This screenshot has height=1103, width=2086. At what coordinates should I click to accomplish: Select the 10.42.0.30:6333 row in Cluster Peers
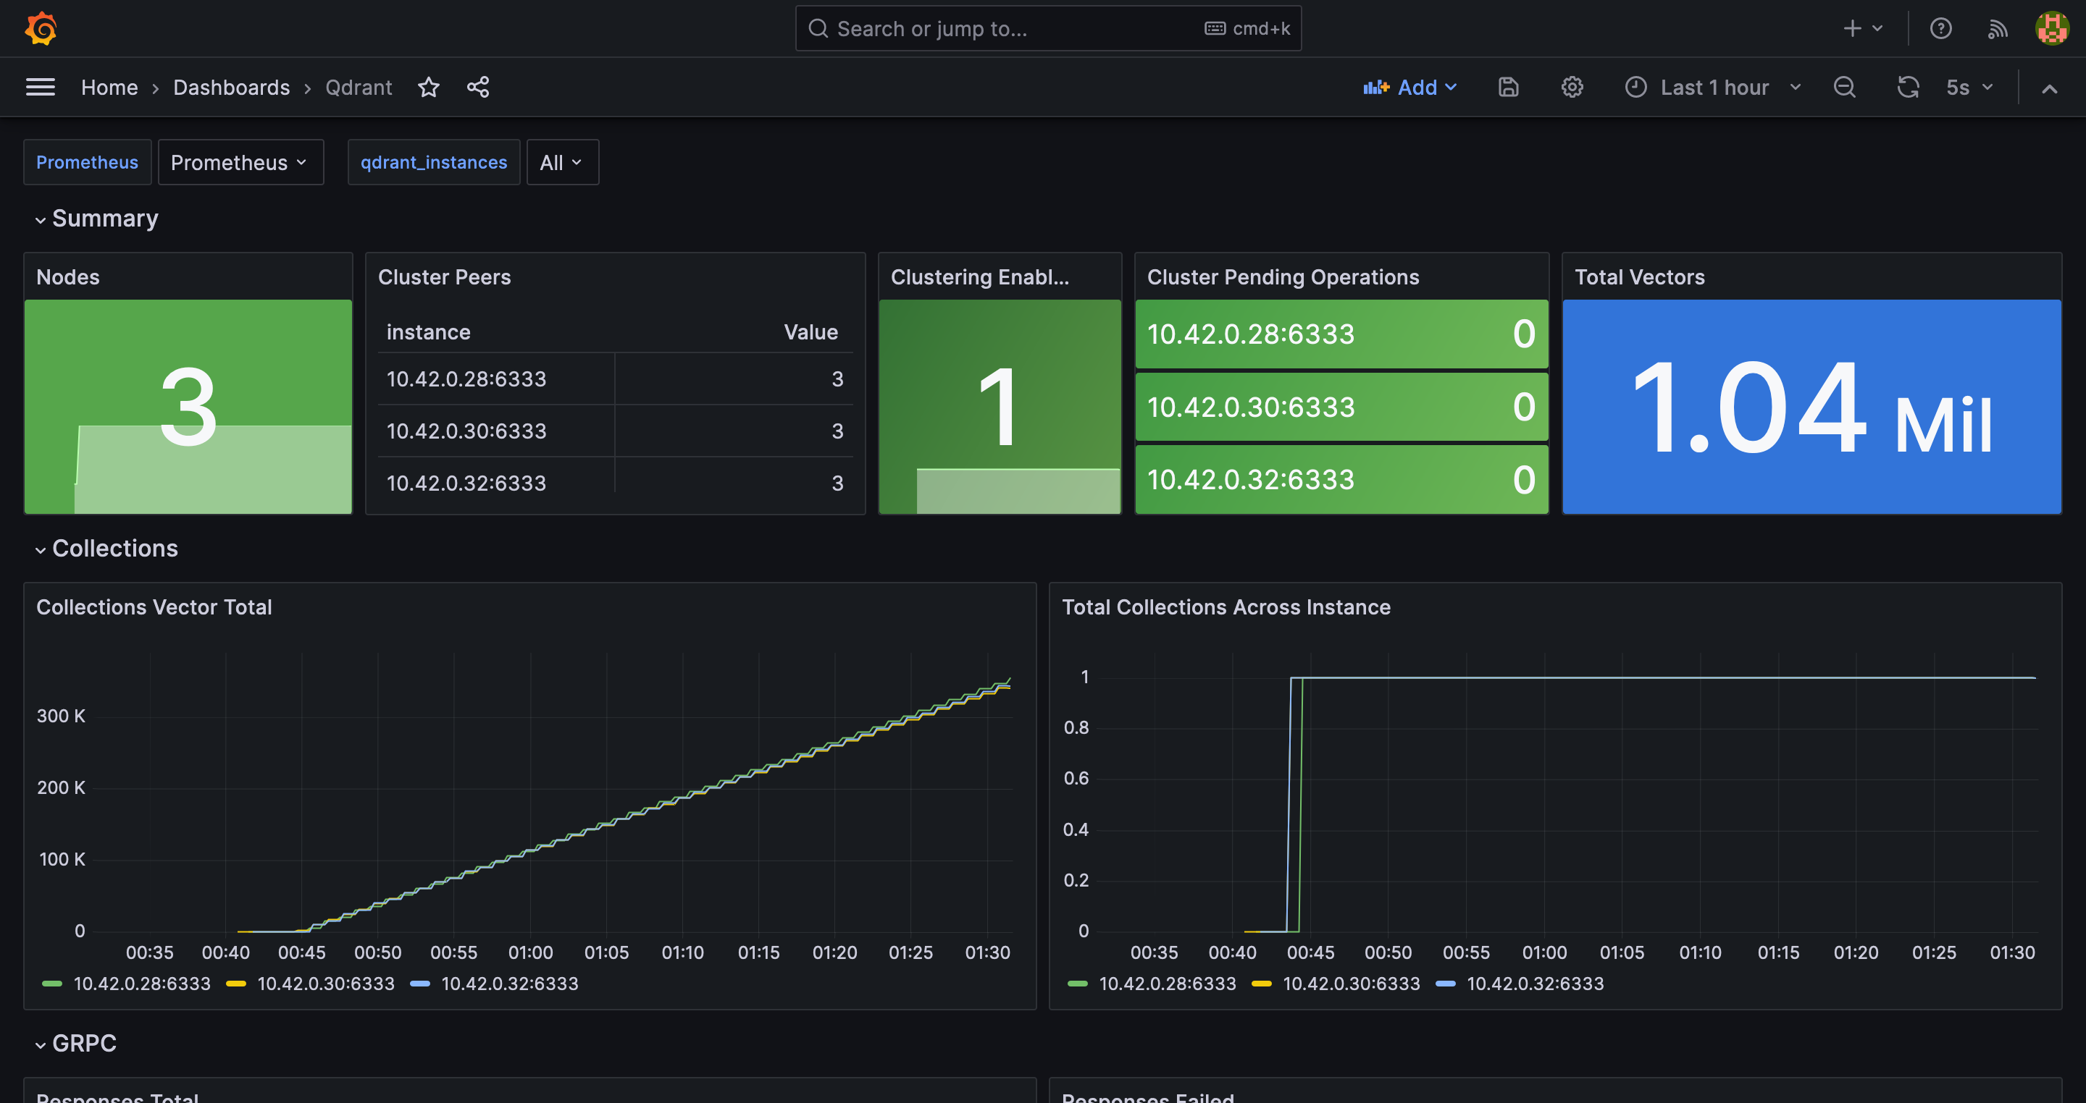click(616, 431)
